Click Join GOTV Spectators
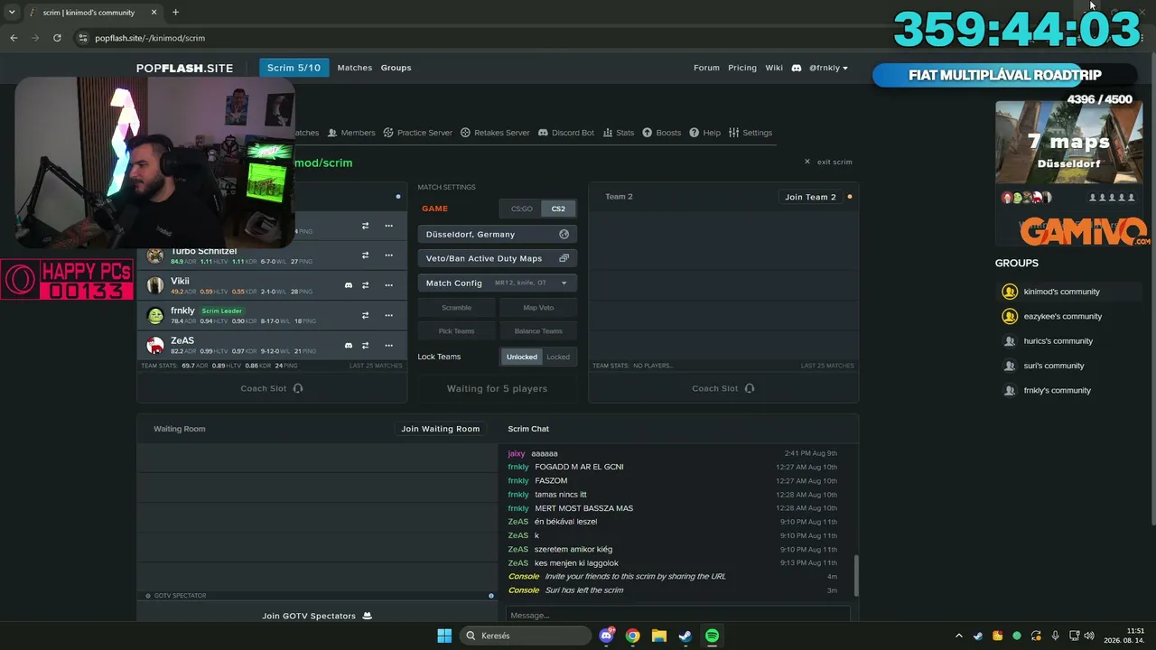The image size is (1156, 650). coord(317,616)
